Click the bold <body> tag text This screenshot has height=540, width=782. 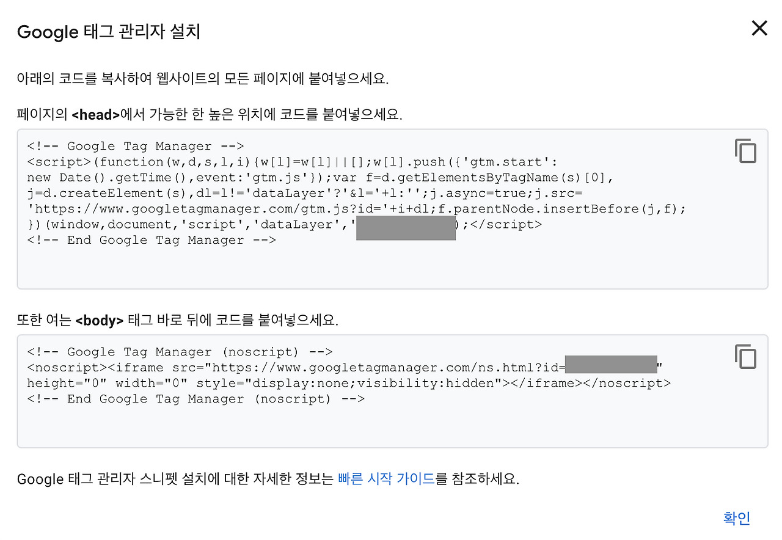point(100,320)
